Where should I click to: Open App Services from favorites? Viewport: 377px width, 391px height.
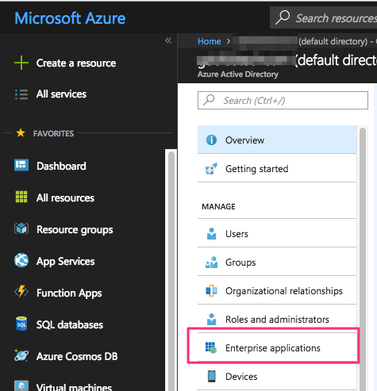(65, 262)
